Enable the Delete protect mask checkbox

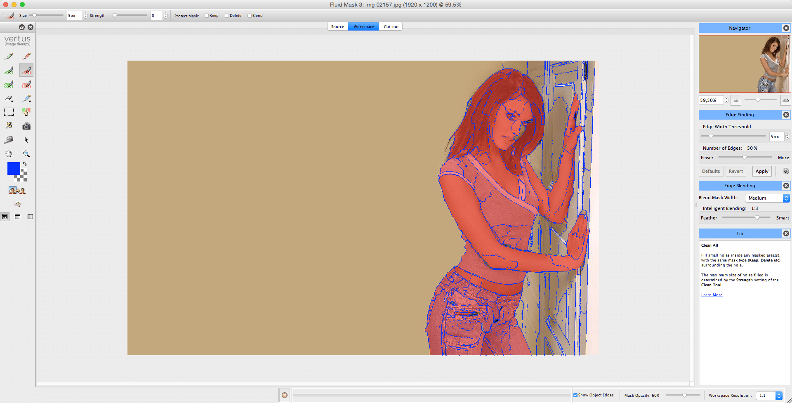click(x=227, y=16)
